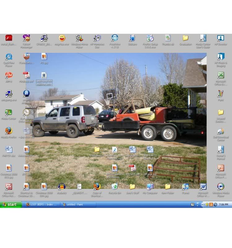Launch avast! Antivirus desktop shortcut
The image size is (232, 248).
(x=26, y=94)
